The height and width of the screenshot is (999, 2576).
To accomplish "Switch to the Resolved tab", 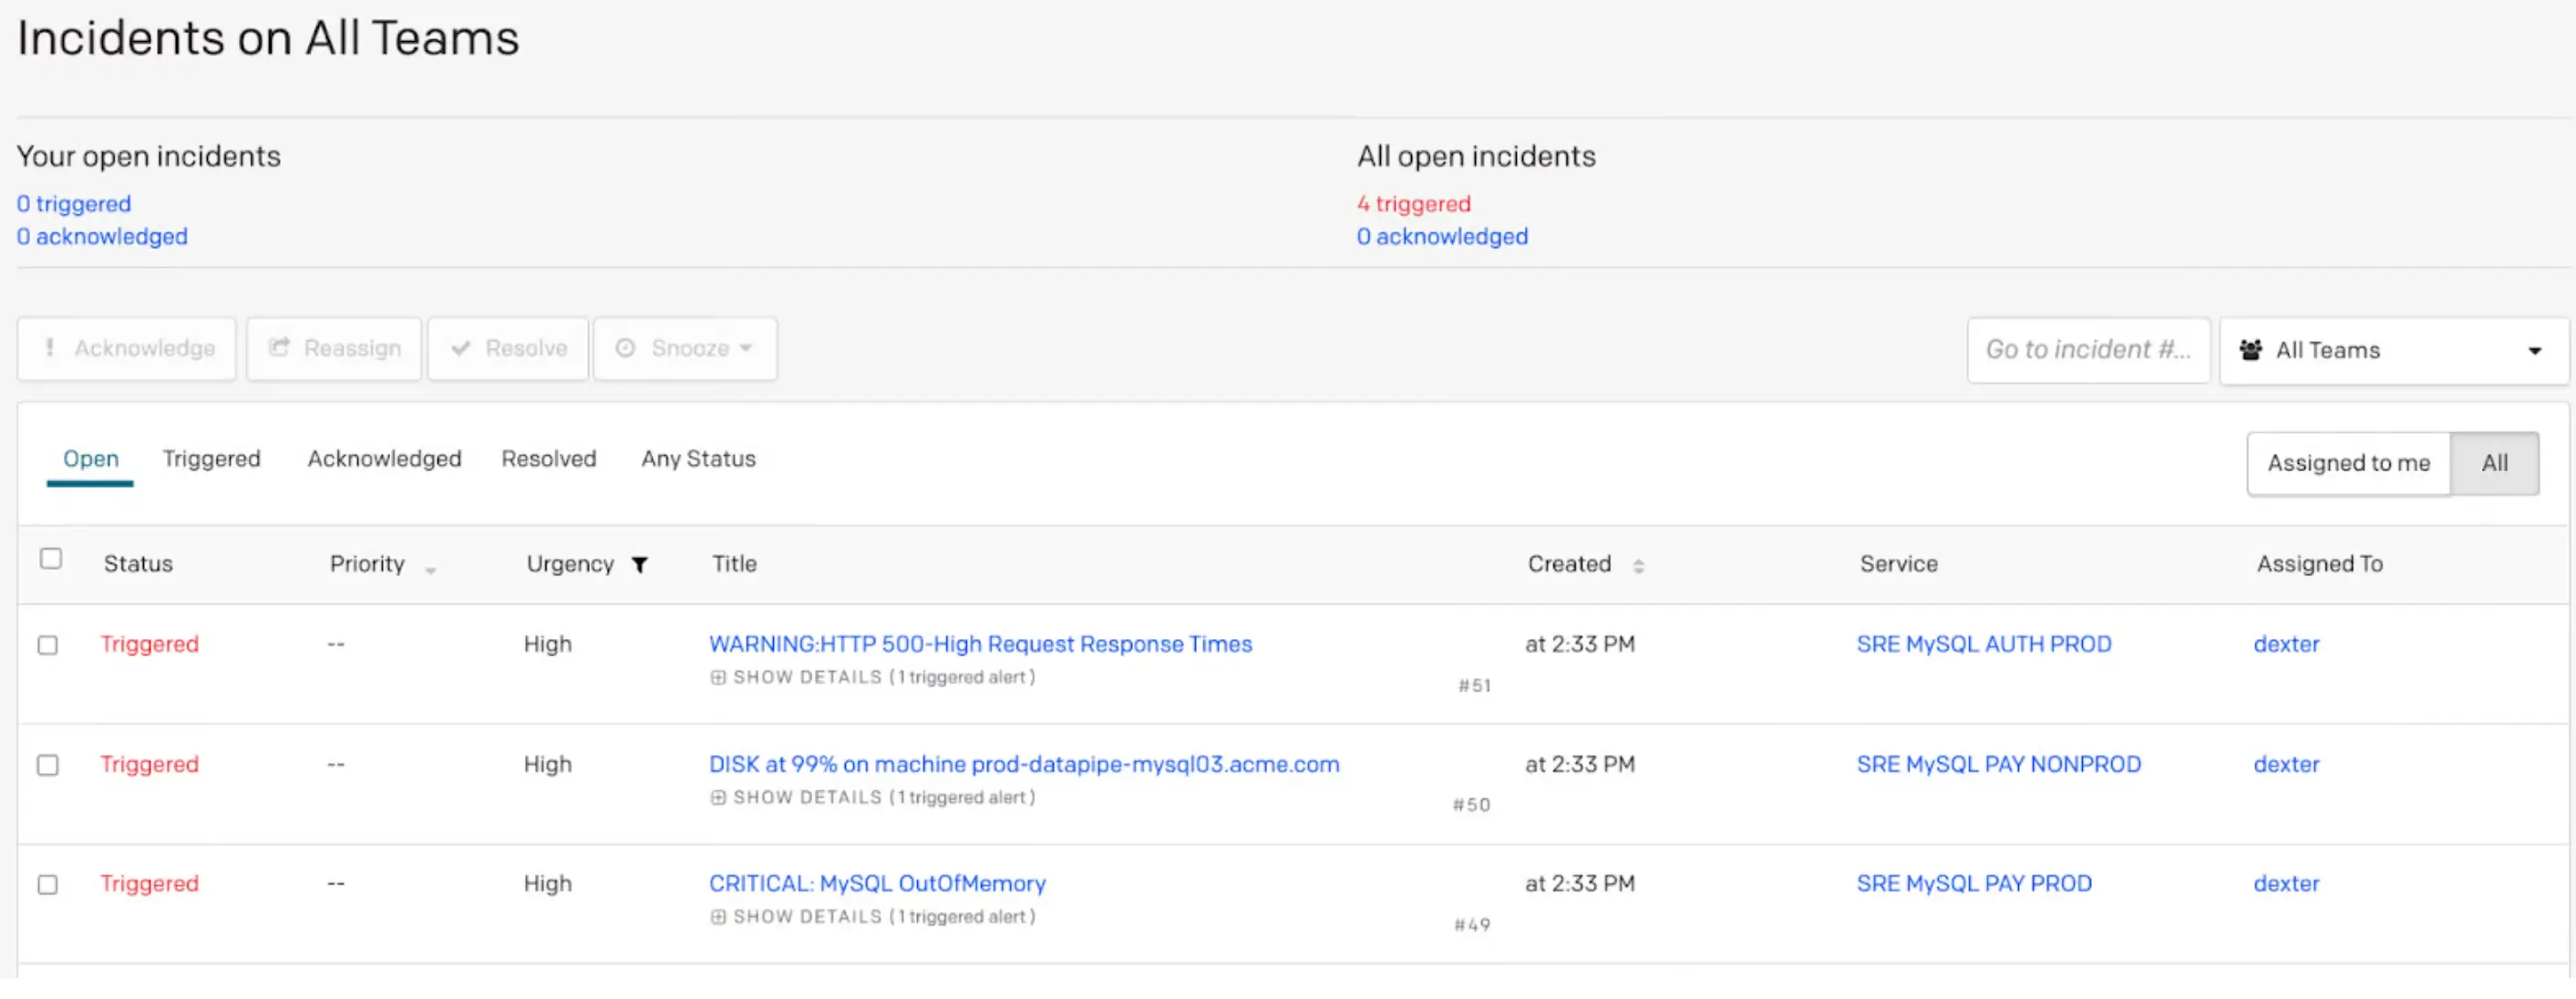I will (x=548, y=459).
